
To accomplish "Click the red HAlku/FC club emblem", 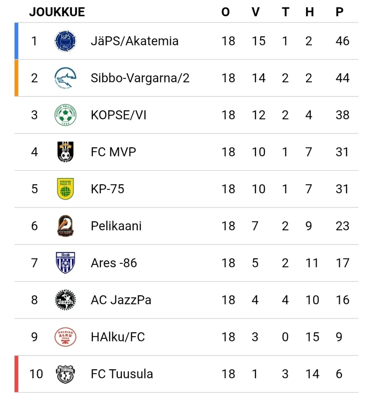I will point(65,337).
